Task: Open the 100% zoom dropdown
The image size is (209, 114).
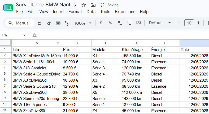Action: pyautogui.click(x=83, y=23)
